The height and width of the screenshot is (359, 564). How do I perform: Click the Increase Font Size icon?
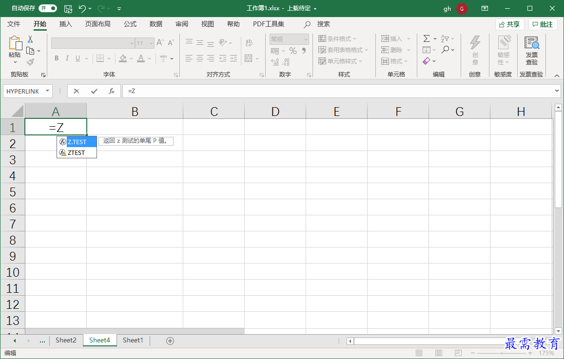(160, 43)
